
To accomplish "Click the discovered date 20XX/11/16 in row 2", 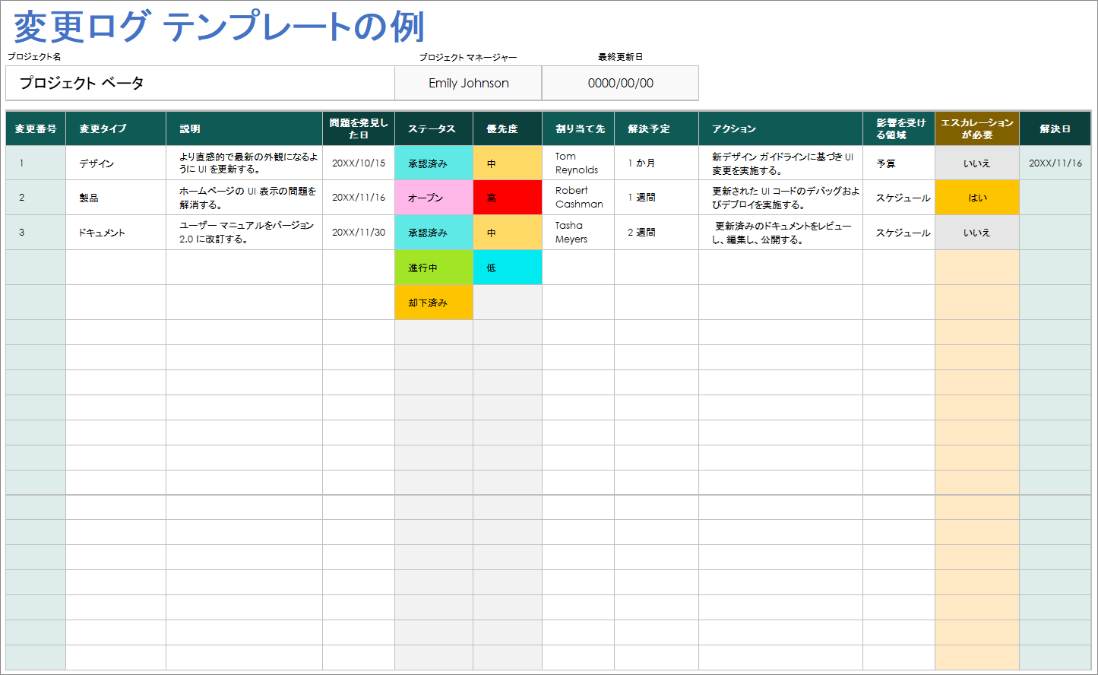I will [359, 198].
